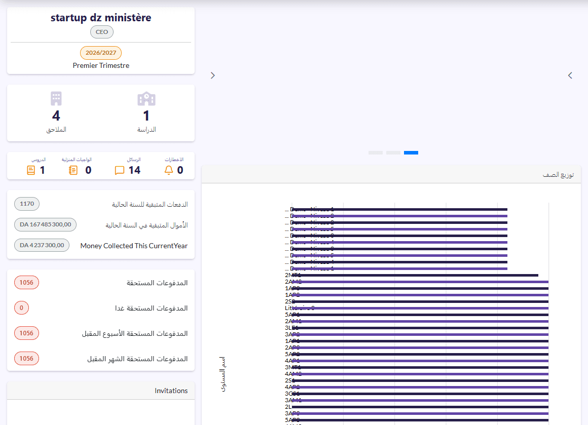Click Money Collected This CurrentYear label
This screenshot has height=425, width=588.
[134, 246]
